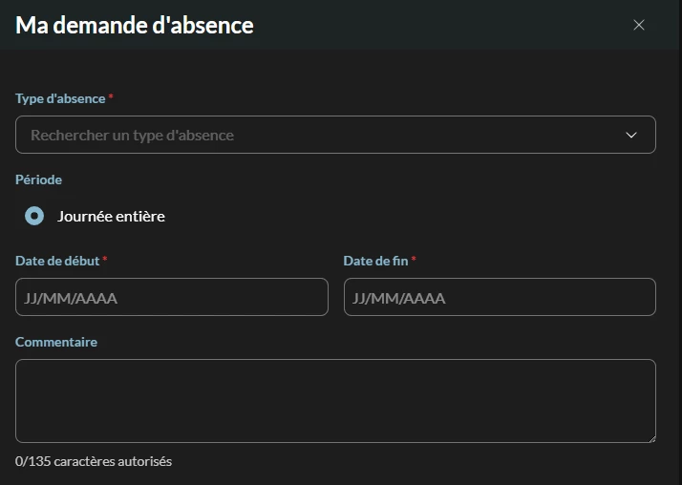This screenshot has width=682, height=485.
Task: Click the 'Ma demande d'absence' dialog title
Action: tap(135, 25)
